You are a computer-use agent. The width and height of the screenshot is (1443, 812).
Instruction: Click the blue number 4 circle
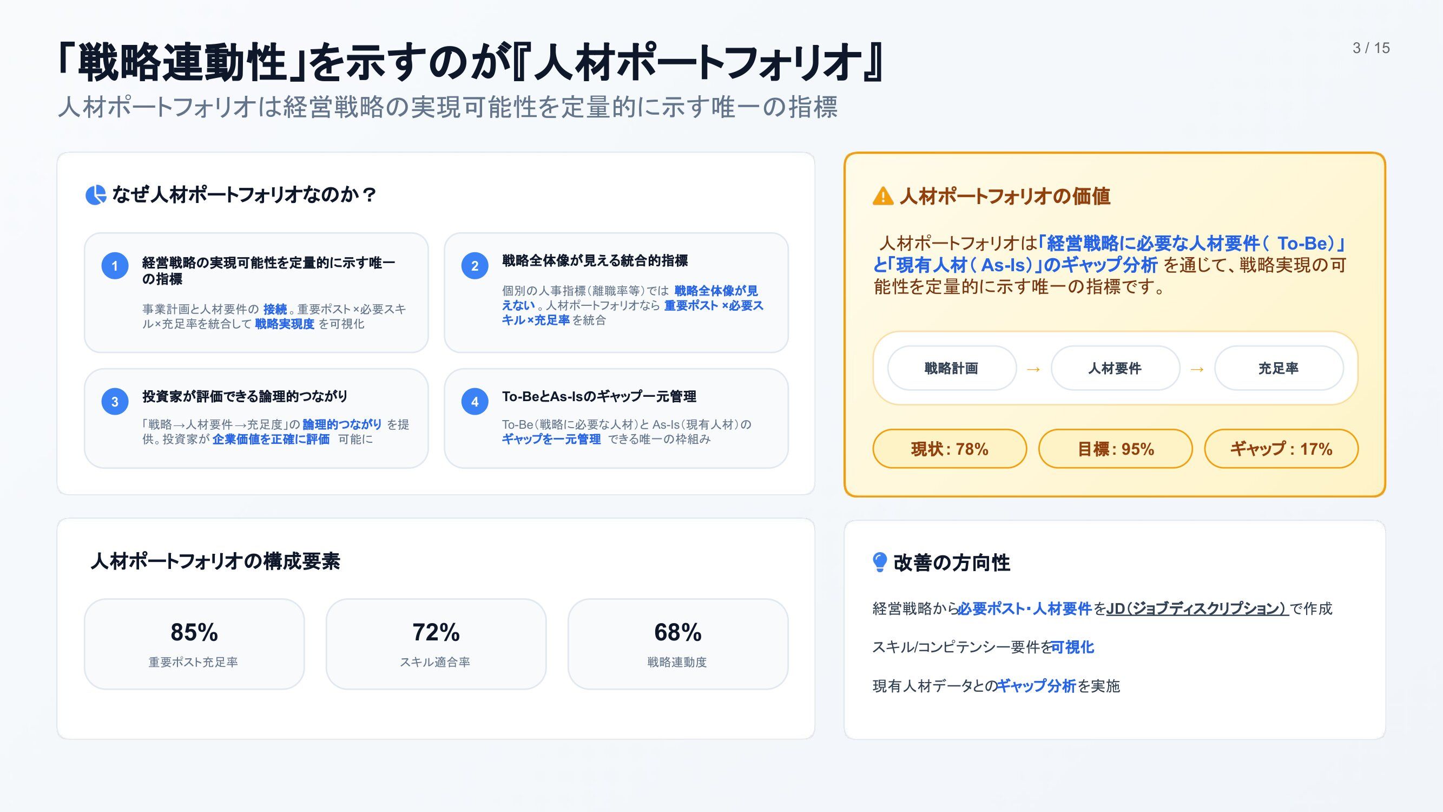475,401
